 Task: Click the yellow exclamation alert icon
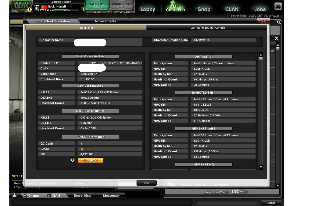coord(30,9)
